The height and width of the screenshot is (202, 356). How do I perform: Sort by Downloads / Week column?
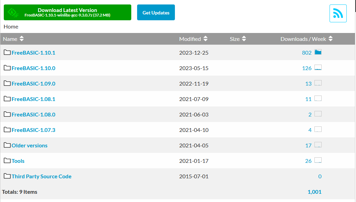[307, 39]
